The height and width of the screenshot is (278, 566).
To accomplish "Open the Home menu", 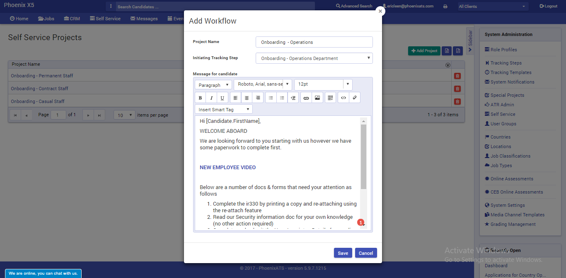I will [19, 19].
